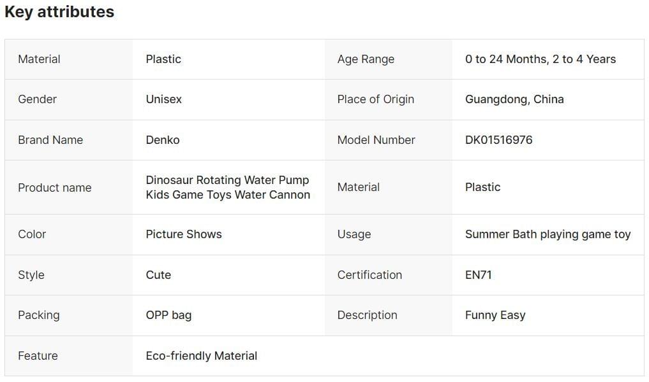The image size is (649, 382).
Task: Select the Denko brand value
Action: coord(162,140)
